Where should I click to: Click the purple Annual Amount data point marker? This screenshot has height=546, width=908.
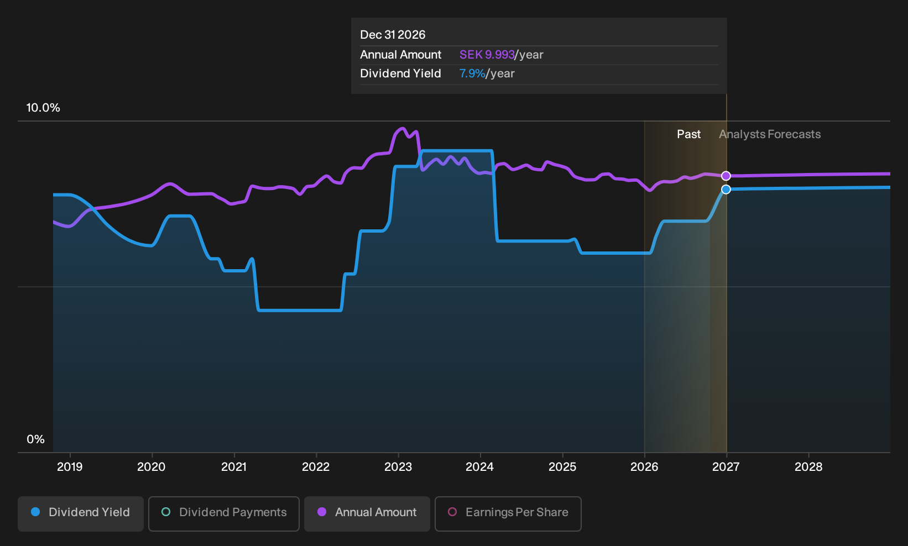[726, 176]
